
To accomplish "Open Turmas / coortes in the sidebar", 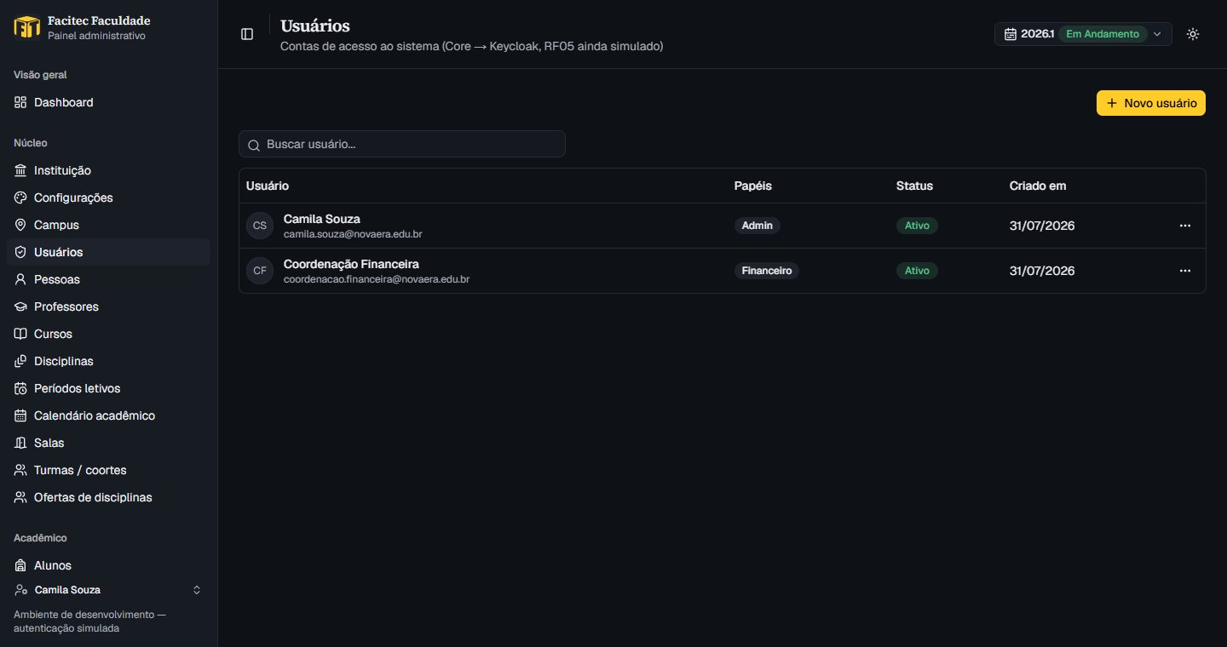I will pos(108,470).
